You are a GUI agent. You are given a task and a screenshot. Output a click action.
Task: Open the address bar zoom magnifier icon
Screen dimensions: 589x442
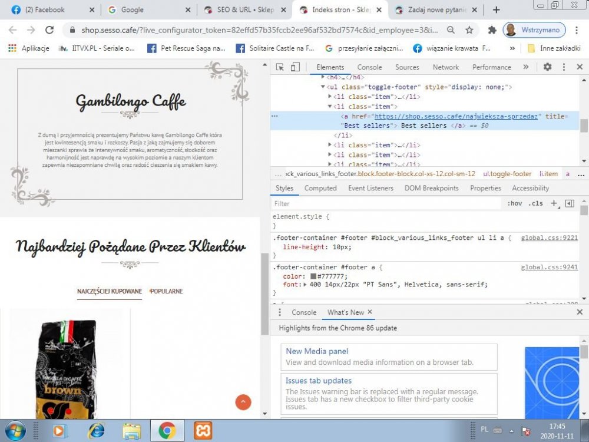coord(451,30)
